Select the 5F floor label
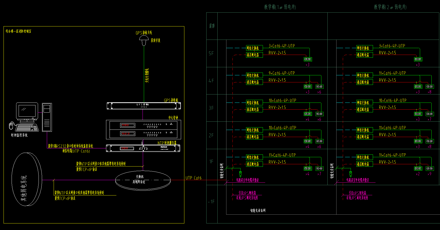 211,53
